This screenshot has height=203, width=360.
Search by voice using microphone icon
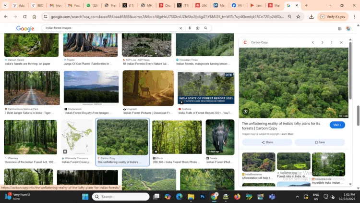[190, 28]
